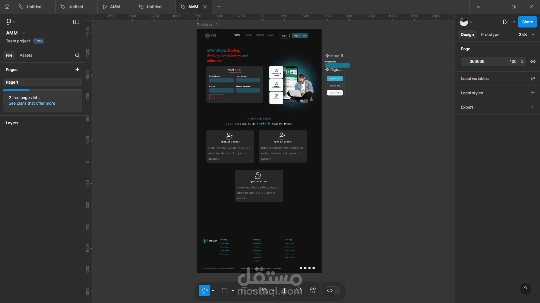Close the active AMM tab

pyautogui.click(x=205, y=7)
